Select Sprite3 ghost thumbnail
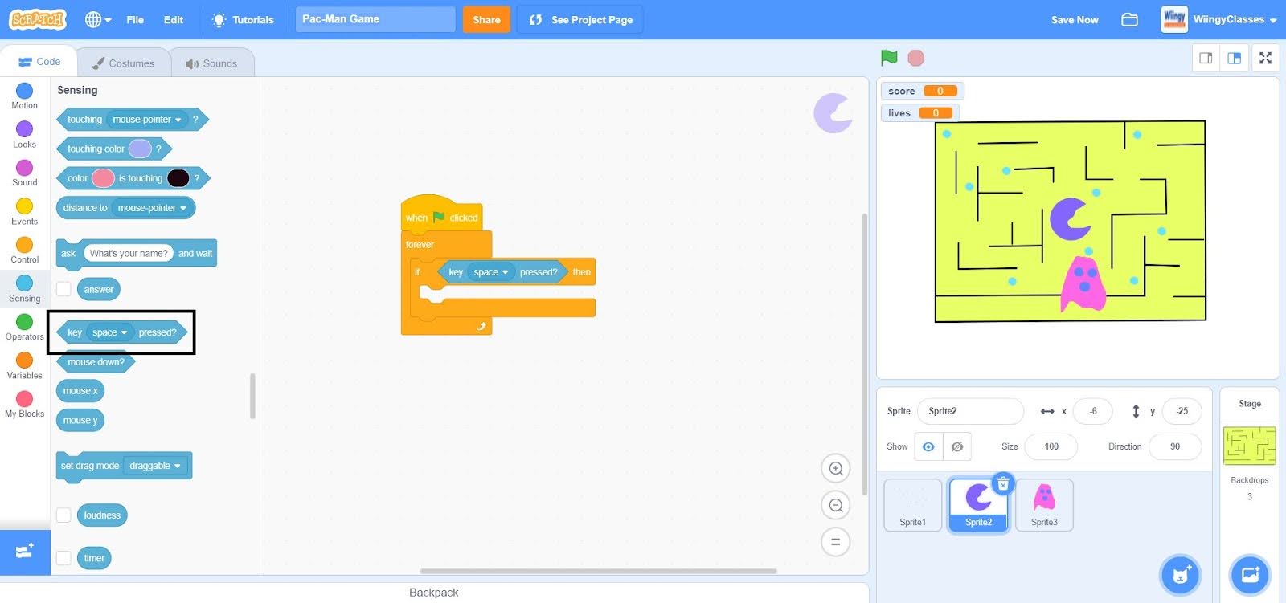This screenshot has height=603, width=1286. point(1044,505)
